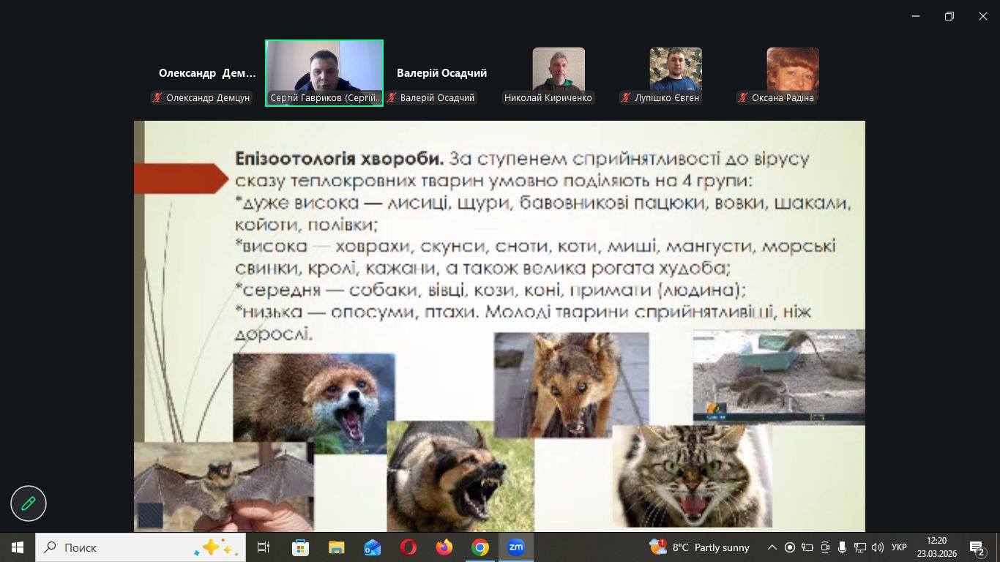Select Сергій Гавриков's active video thumbnail
This screenshot has height=562, width=1000.
[324, 73]
